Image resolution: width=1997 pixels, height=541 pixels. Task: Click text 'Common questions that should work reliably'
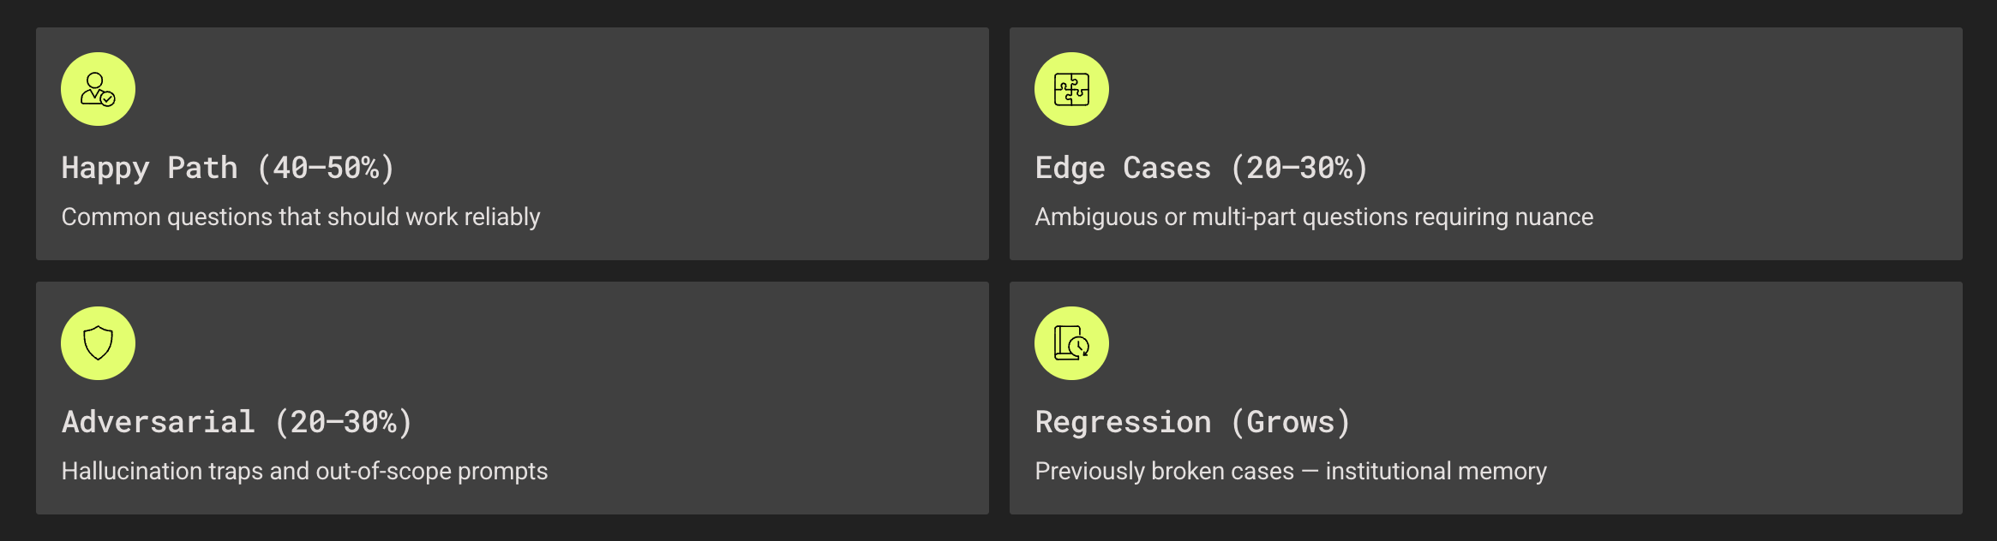[301, 217]
